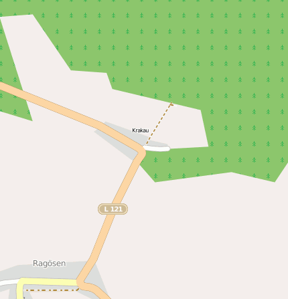Select the orange road leaving Ragösen to the southeast
Viewport: 288px width, 299px height.
pos(96,290)
